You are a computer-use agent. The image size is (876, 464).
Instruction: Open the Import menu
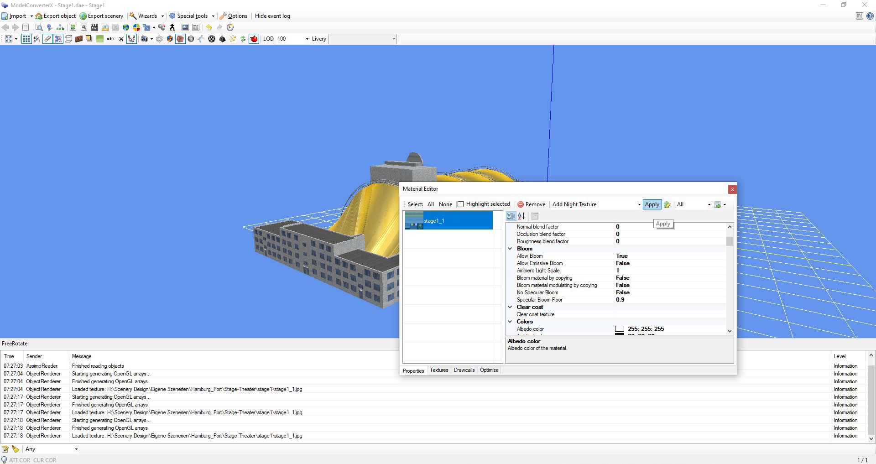click(17, 16)
